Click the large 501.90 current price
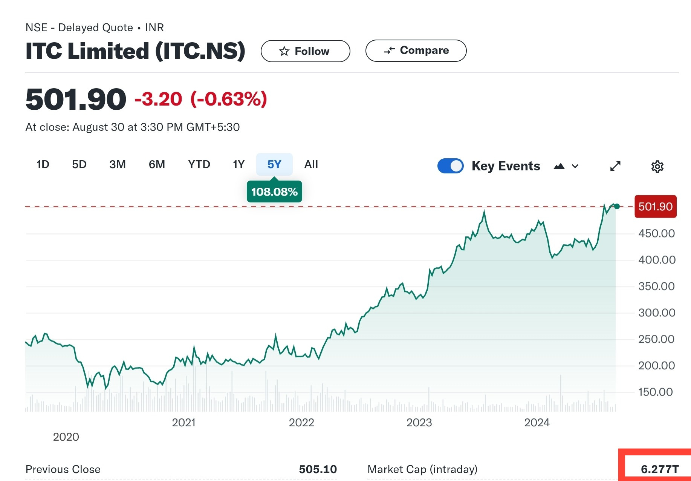This screenshot has height=481, width=691. point(76,100)
